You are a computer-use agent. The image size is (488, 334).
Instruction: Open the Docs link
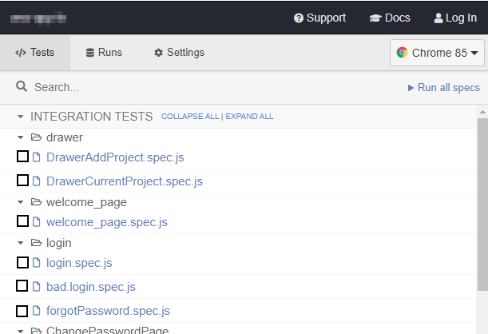(x=390, y=18)
